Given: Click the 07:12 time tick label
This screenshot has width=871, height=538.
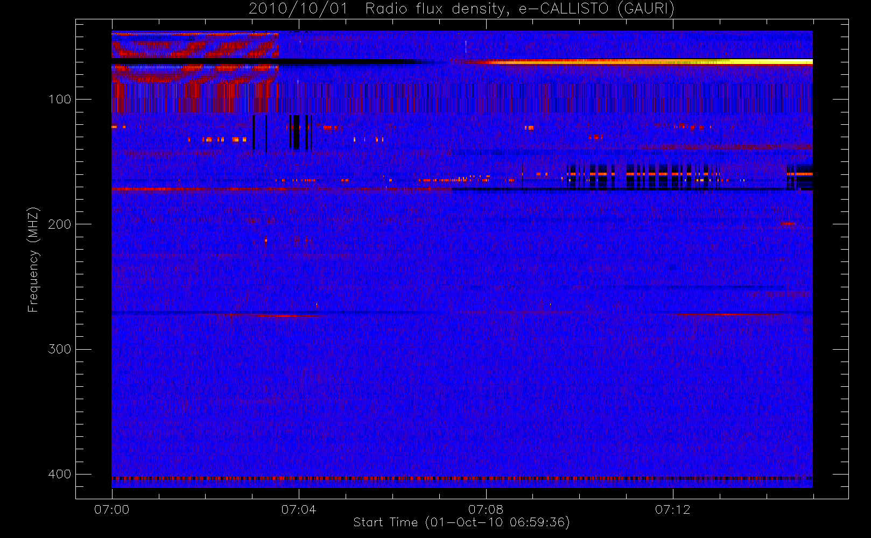Looking at the screenshot, I should (672, 509).
